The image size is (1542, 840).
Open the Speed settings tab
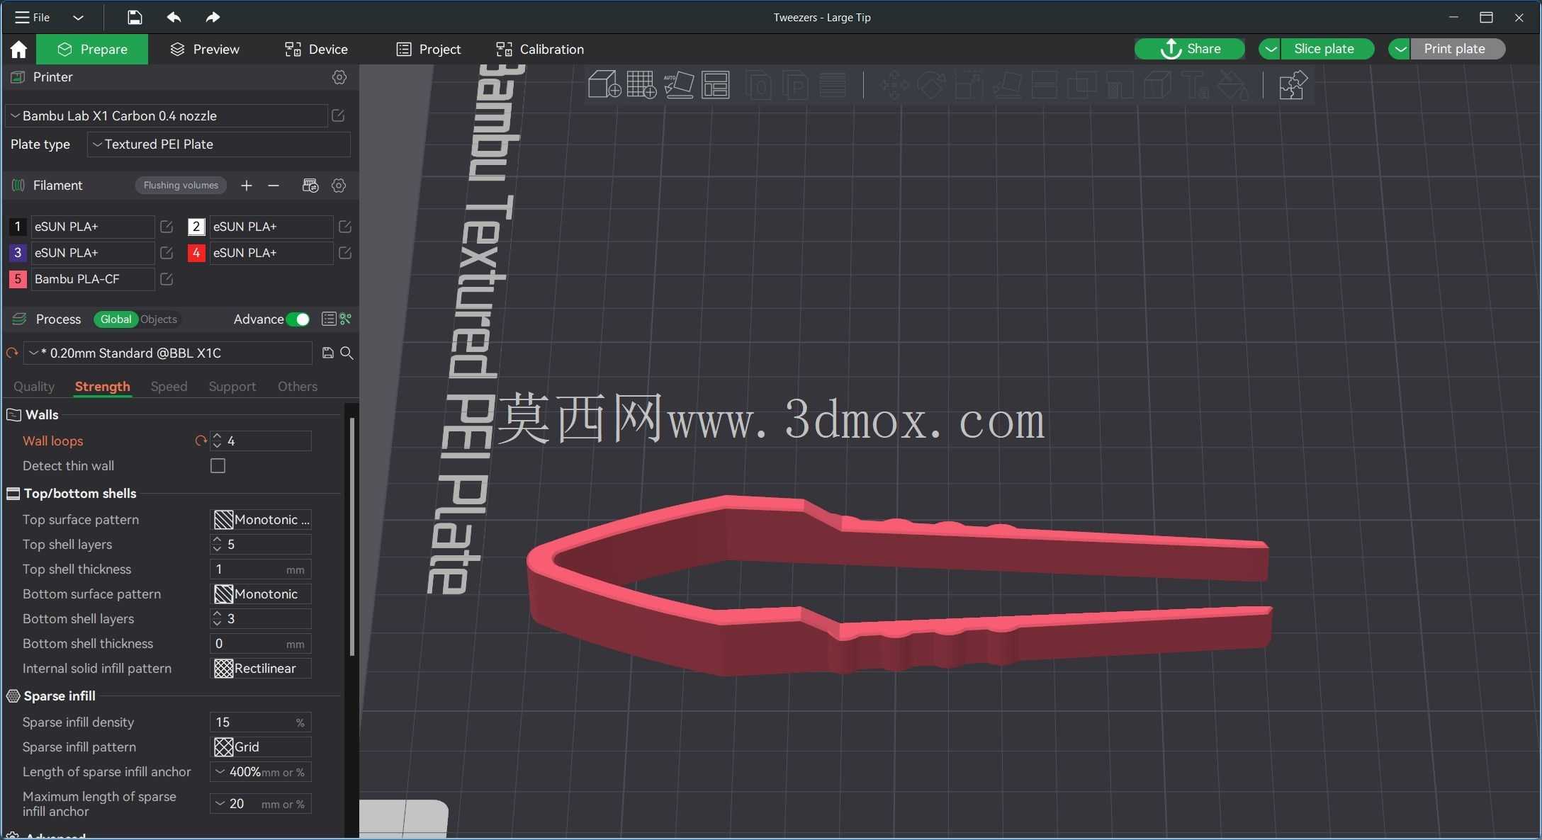click(x=169, y=387)
